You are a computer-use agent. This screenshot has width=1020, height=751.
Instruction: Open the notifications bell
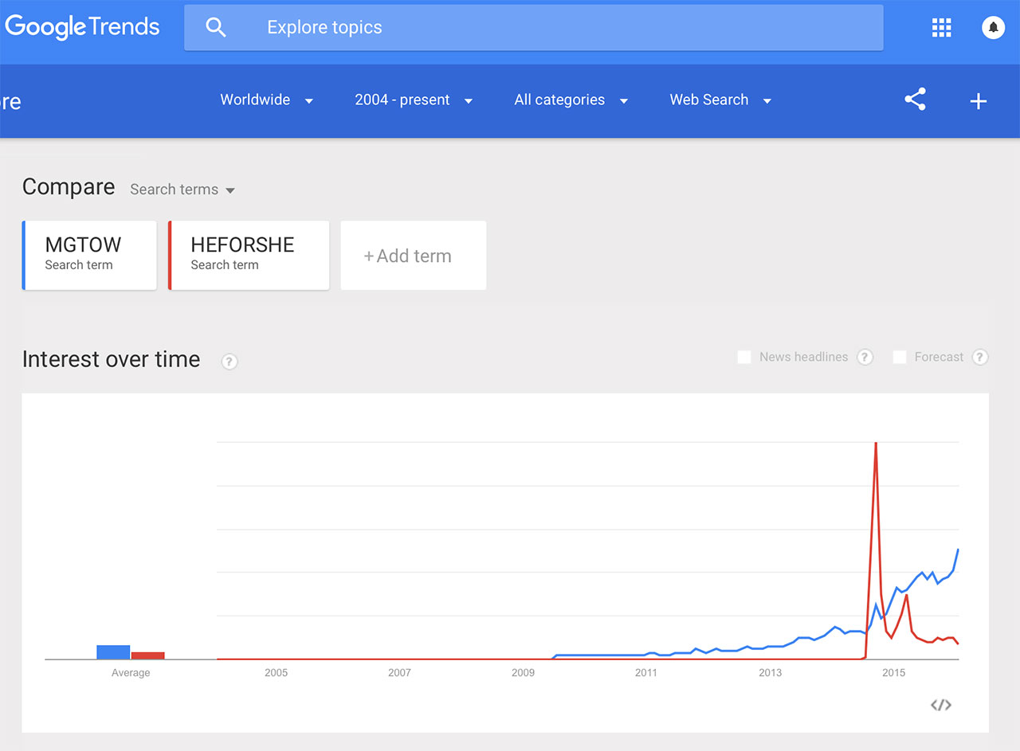pos(993,28)
